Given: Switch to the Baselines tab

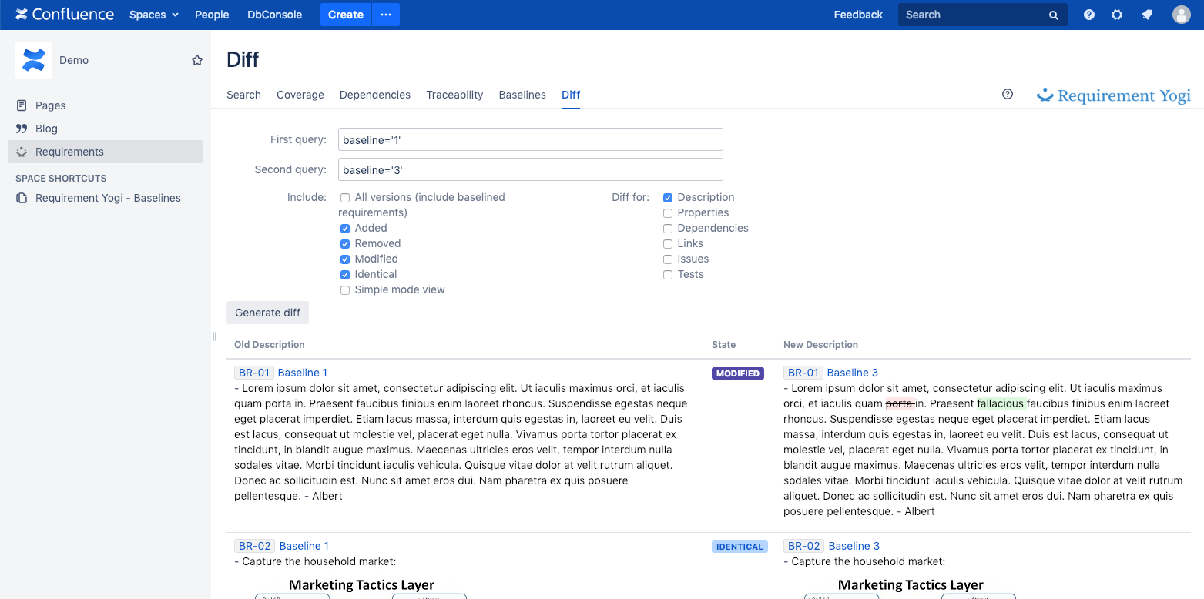Looking at the screenshot, I should 522,95.
